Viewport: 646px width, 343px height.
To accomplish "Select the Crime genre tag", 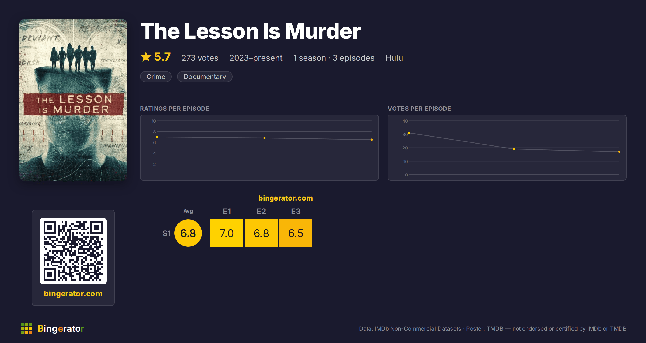I will tap(156, 77).
